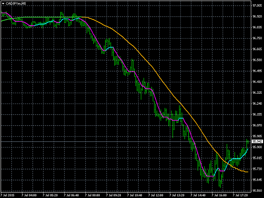Select price axis label 96.835
The height and width of the screenshot is (198, 264).
[257, 27]
